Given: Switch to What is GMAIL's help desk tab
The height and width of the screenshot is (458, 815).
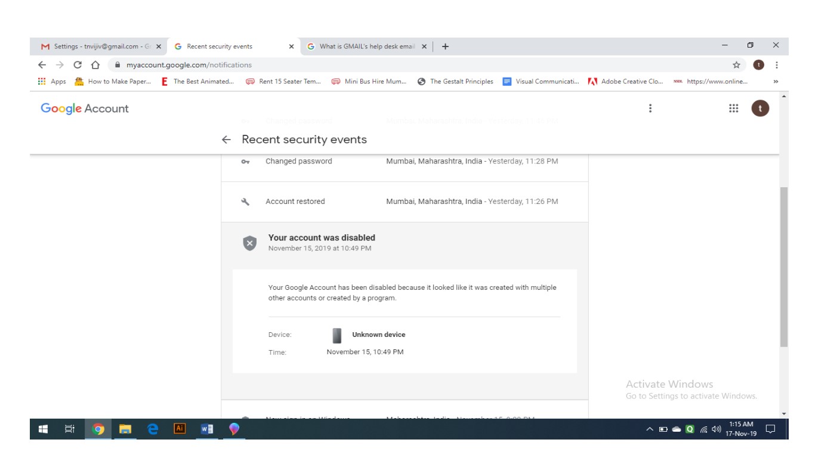Looking at the screenshot, I should 366,47.
